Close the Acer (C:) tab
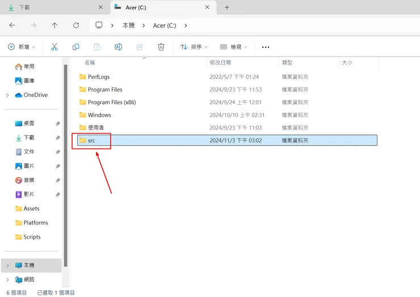420x297 pixels. [x=207, y=7]
